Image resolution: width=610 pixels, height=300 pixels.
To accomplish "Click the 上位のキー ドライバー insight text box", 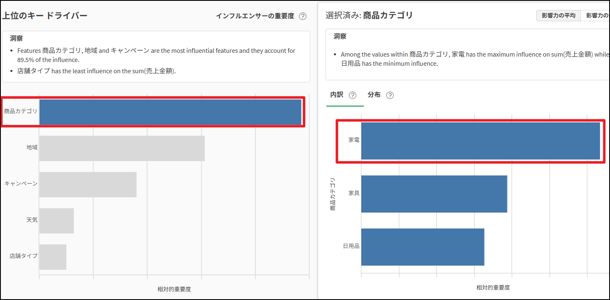I will point(156,56).
